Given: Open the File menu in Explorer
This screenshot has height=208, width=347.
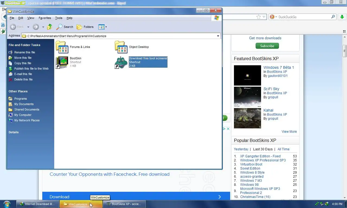Looking at the screenshot, I should (x=12, y=18).
